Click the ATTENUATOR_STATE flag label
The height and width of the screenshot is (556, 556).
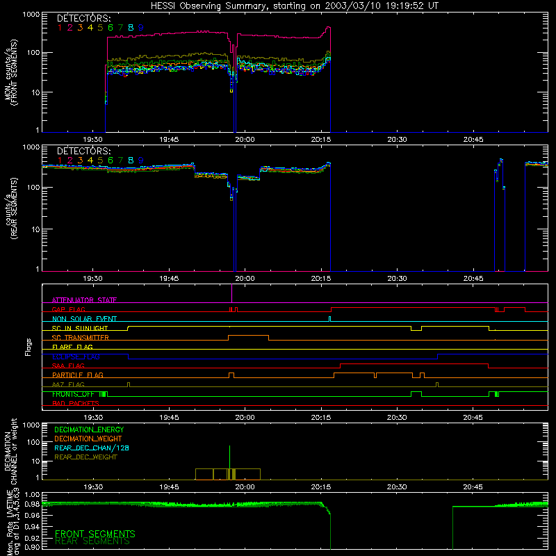(84, 300)
